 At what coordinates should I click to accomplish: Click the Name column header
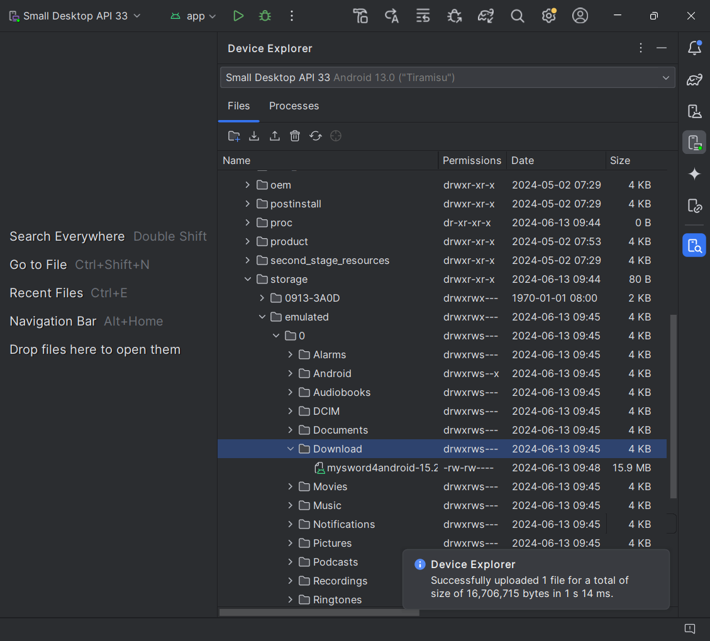pos(328,161)
